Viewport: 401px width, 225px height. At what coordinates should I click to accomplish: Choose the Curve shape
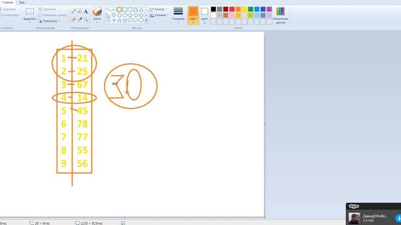(114, 10)
